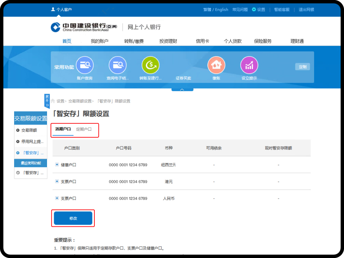344x258 pixels.
Task: Switch to the 定期户口 tab
Action: (x=84, y=129)
